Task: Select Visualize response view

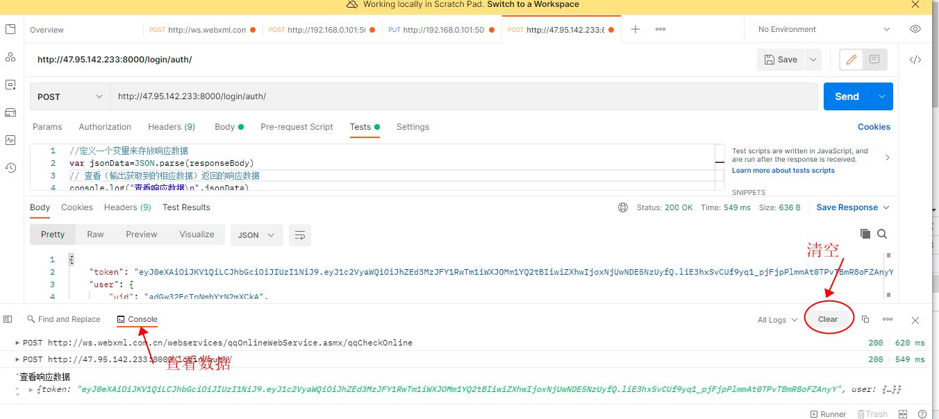Action: (x=197, y=234)
